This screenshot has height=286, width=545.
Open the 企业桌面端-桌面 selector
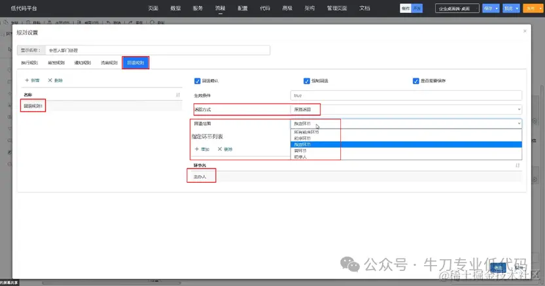457,8
